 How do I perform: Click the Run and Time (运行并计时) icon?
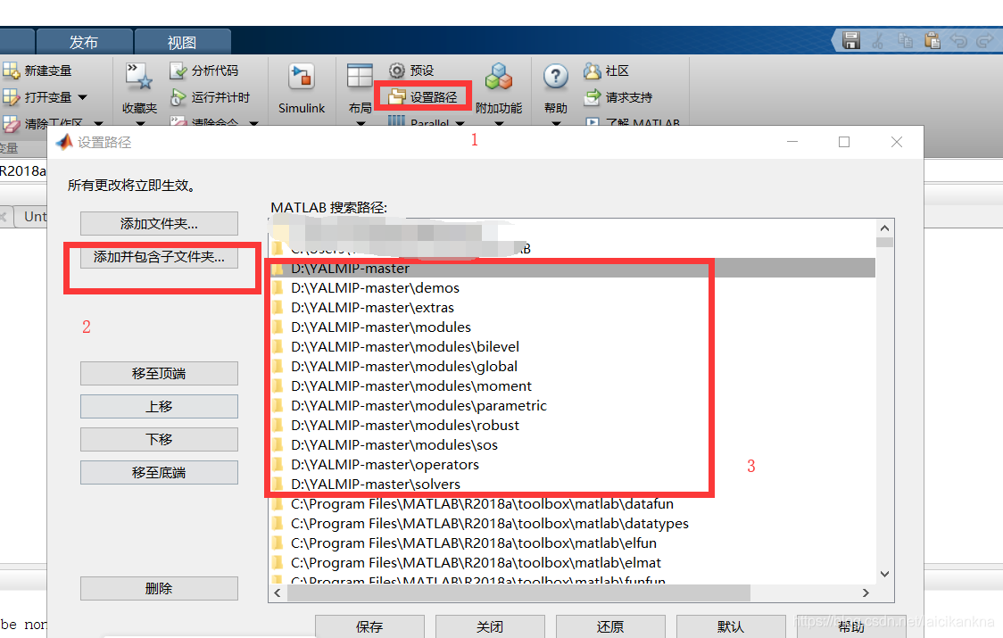[x=178, y=97]
